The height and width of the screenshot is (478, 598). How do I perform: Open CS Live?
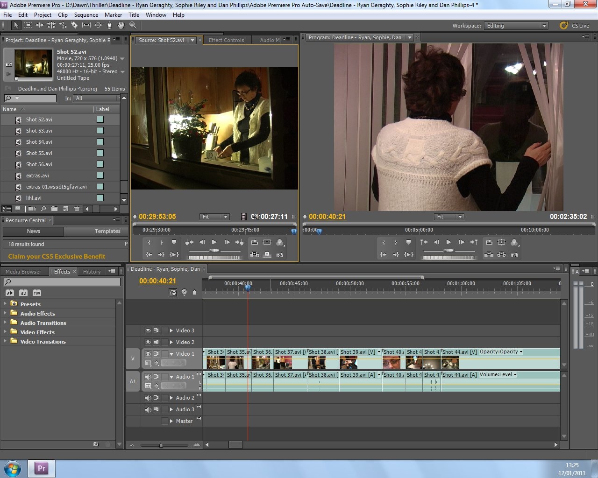[x=575, y=26]
